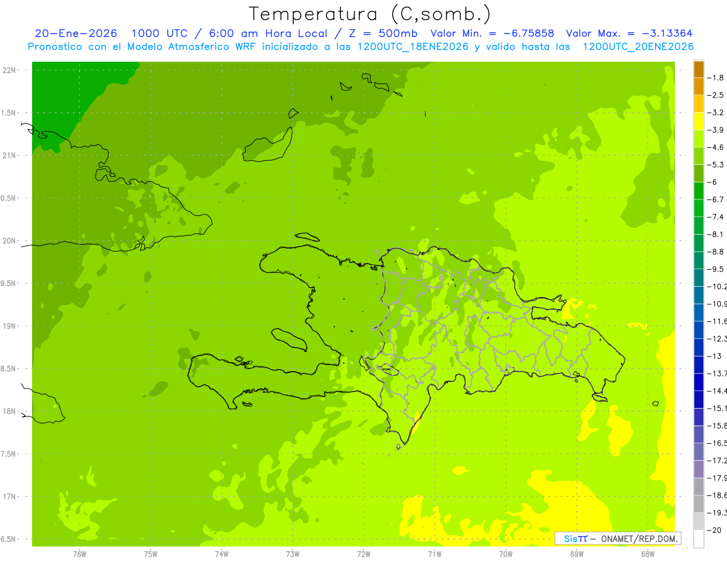Image resolution: width=727 pixels, height=562 pixels.
Task: Select the gray swatch between -18.6 and -19.3
Action: (699, 504)
